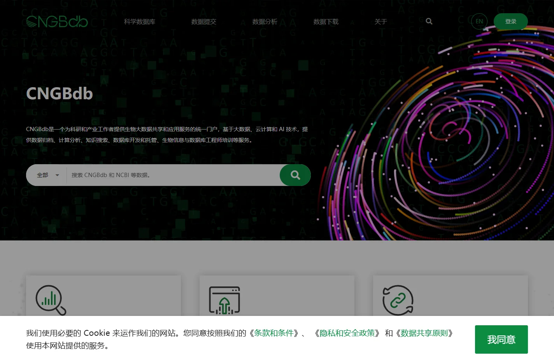Open the 数据共享原则 link
554x363 pixels.
point(424,333)
